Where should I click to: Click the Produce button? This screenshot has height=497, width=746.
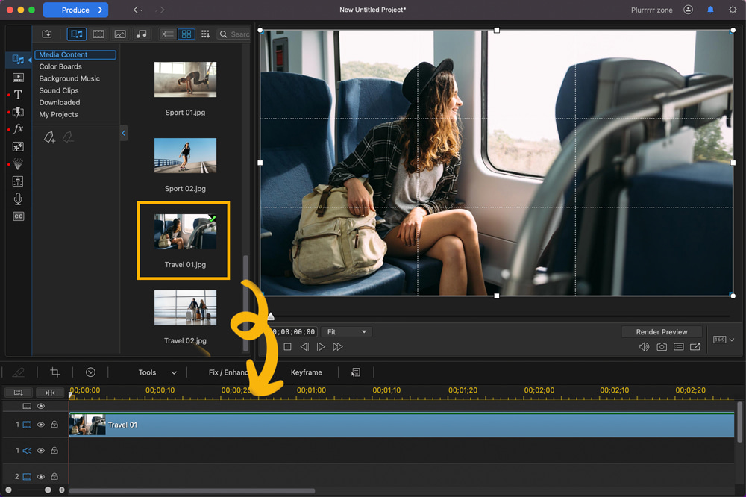coord(75,10)
